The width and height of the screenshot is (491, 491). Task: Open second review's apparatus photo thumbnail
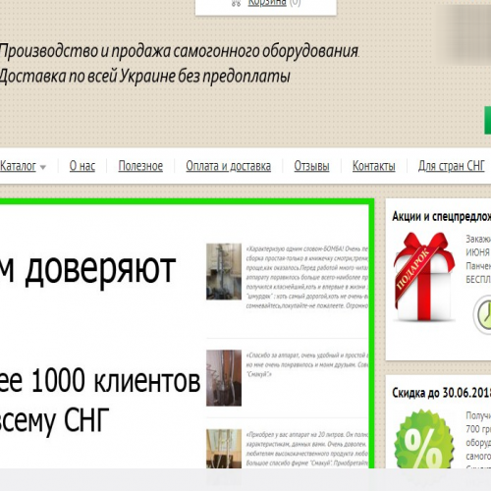pos(224,378)
